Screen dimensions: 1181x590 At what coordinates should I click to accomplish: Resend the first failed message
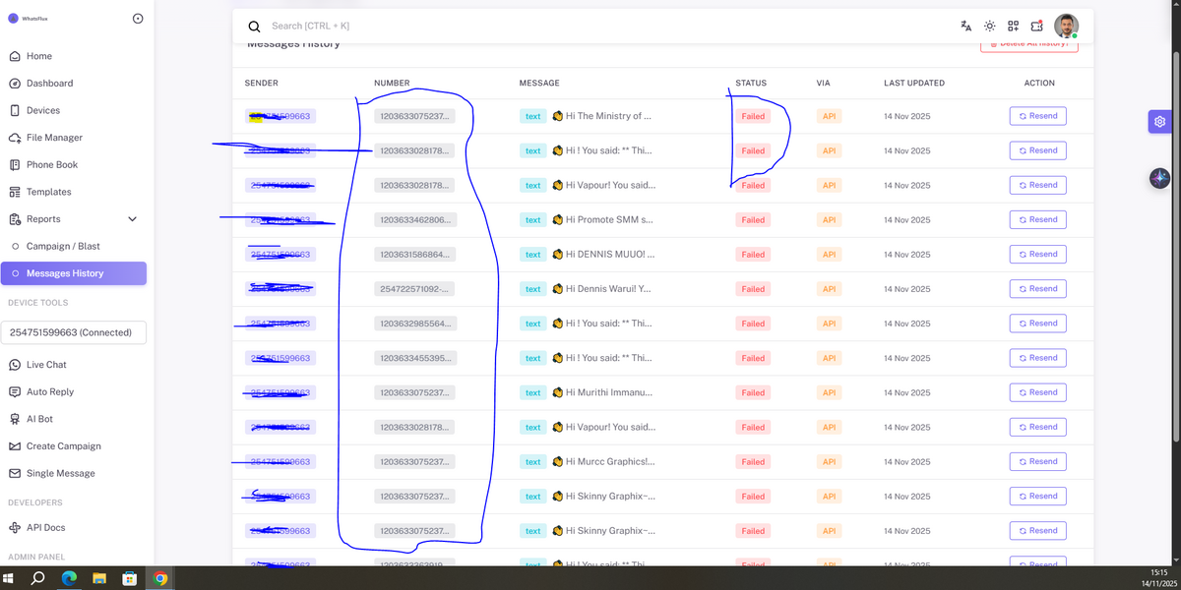(1037, 116)
